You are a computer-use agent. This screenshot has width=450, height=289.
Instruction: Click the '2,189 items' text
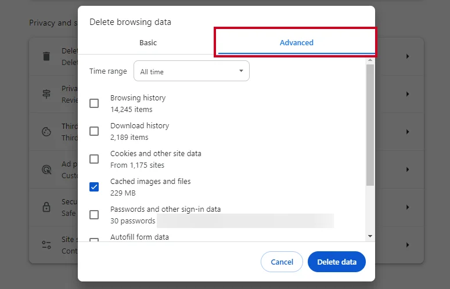pos(129,138)
